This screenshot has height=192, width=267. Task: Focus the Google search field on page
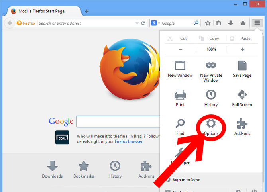pos(118,121)
